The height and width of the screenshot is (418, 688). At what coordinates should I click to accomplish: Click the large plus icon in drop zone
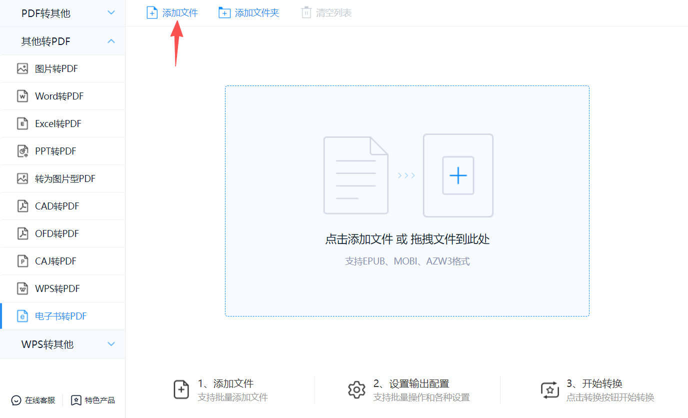tap(458, 175)
